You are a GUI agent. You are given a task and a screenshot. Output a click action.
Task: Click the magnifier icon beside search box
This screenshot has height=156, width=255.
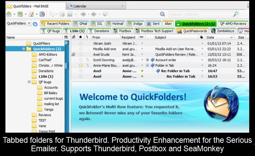(x=162, y=14)
